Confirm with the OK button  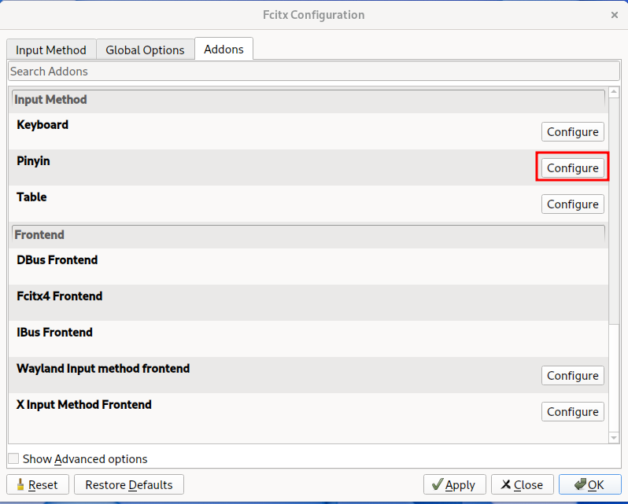click(589, 485)
